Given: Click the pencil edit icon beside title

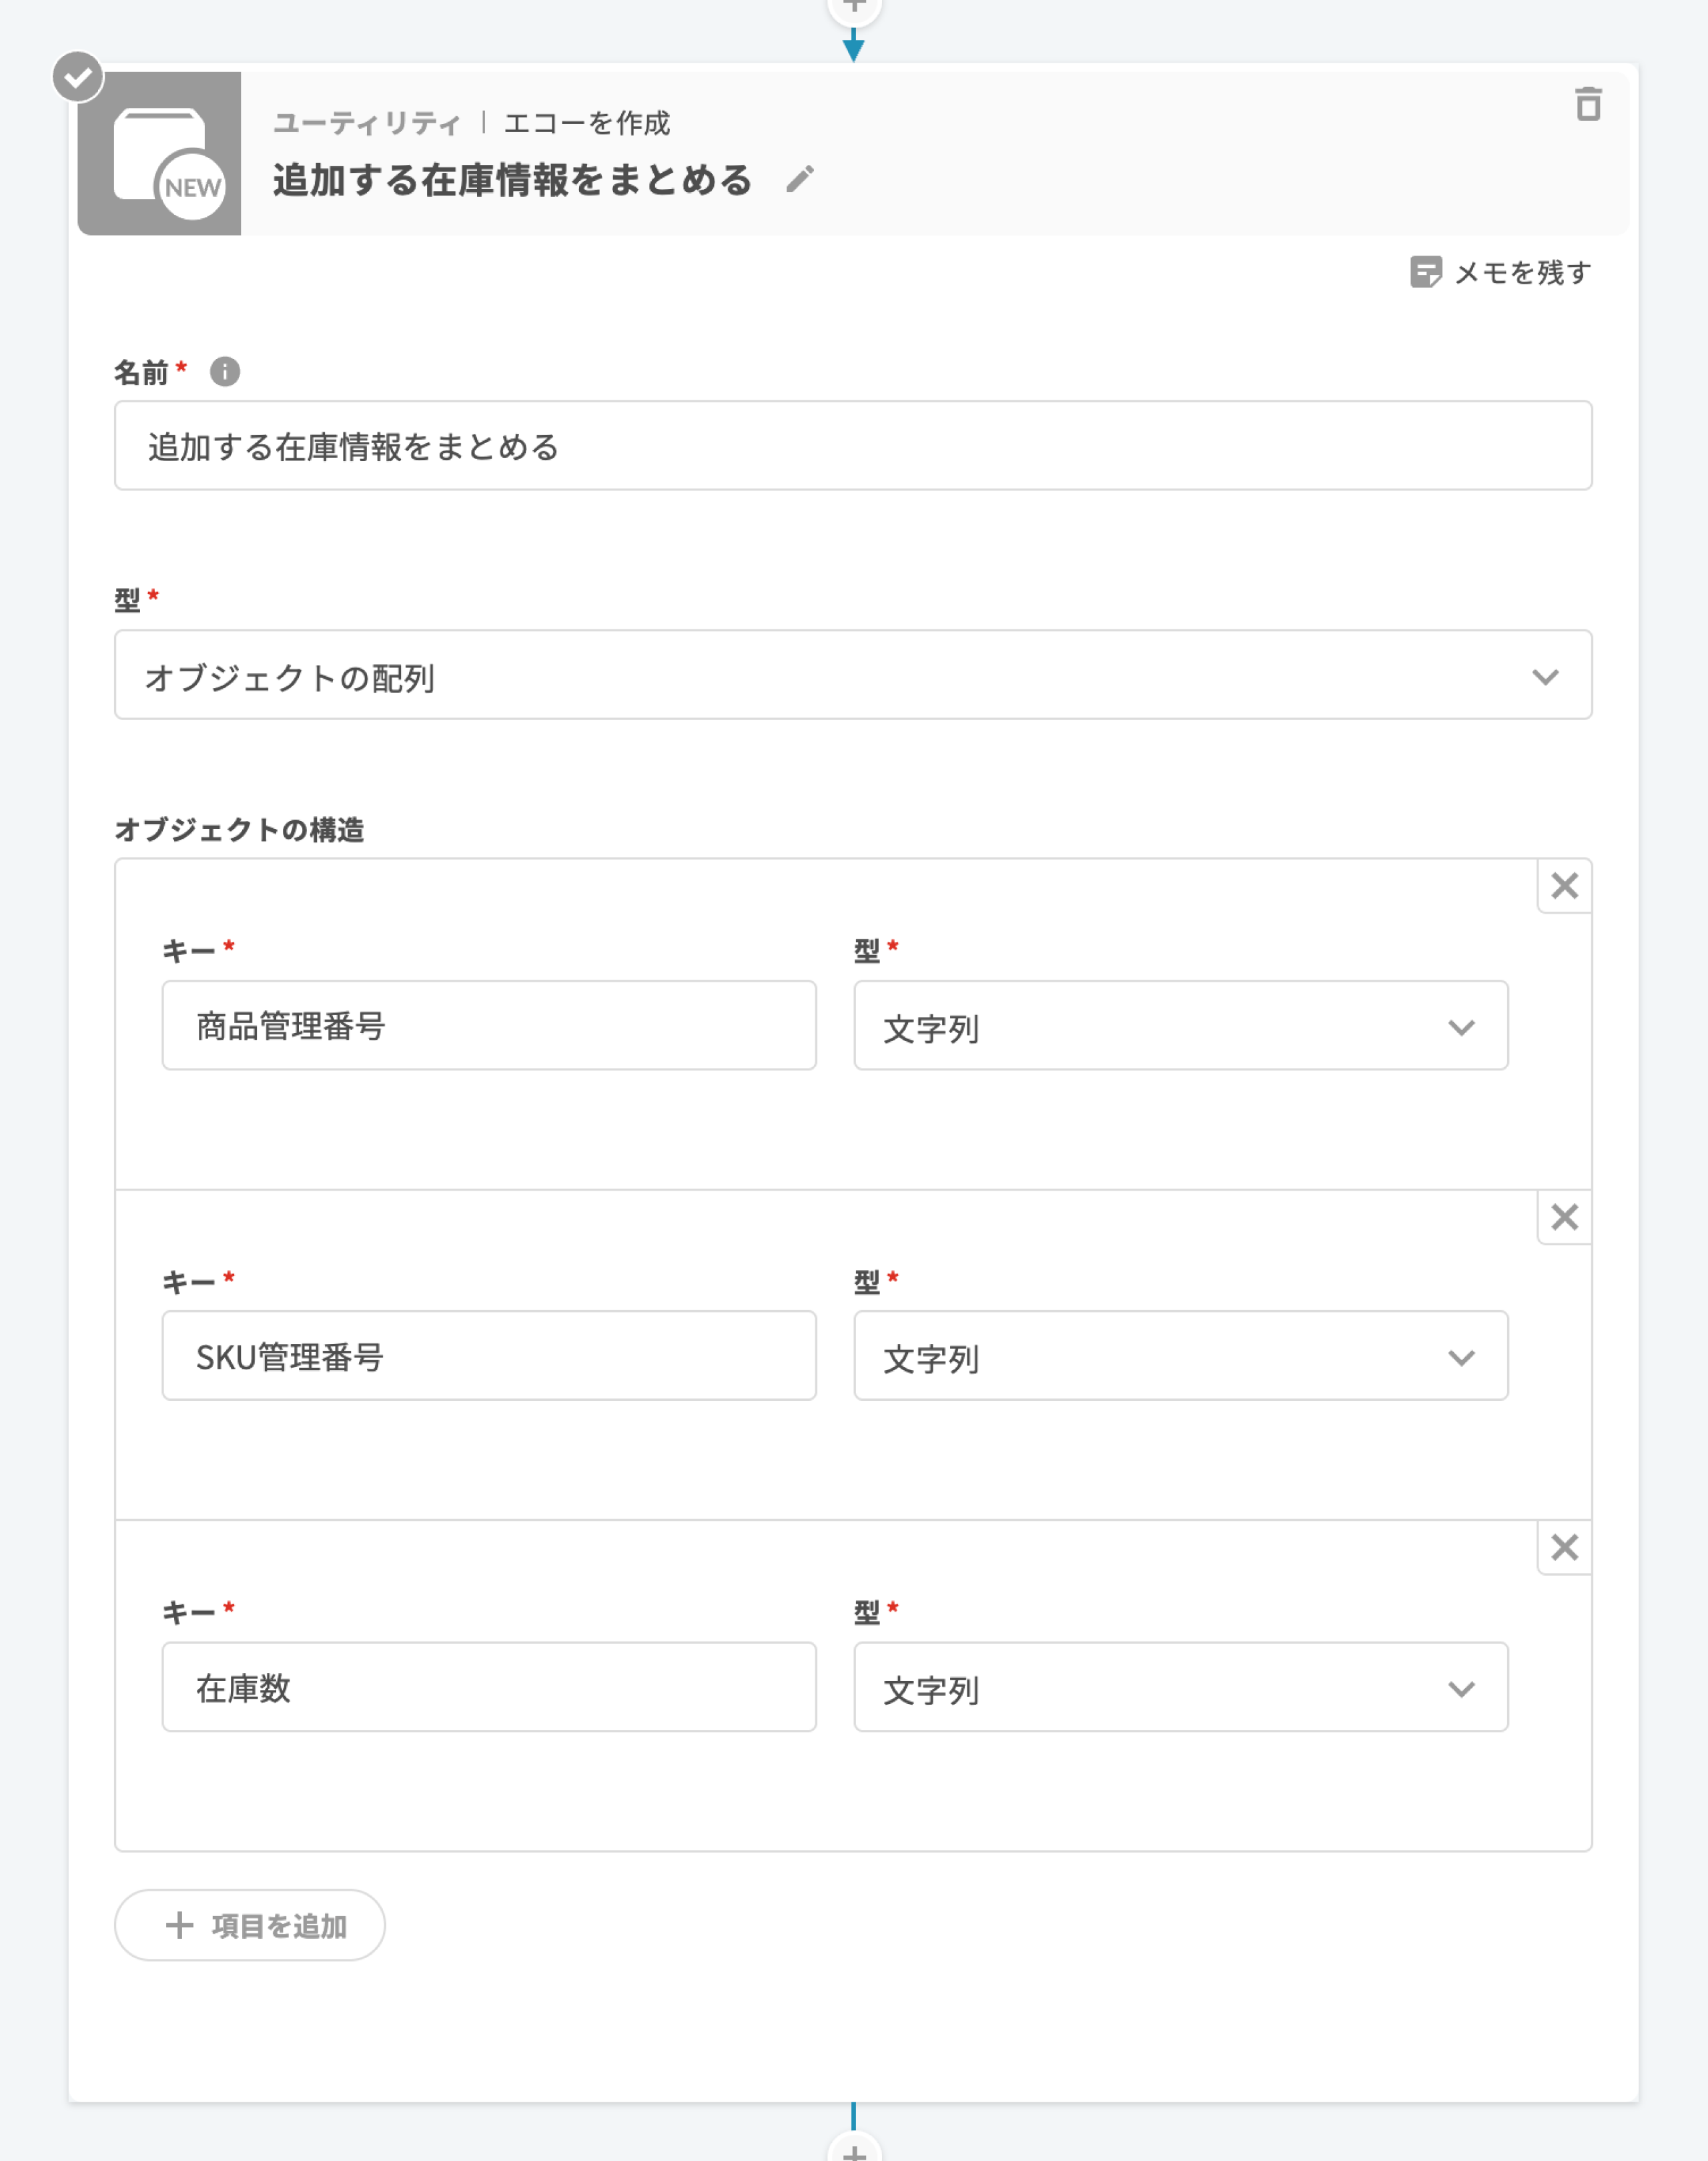Looking at the screenshot, I should click(x=799, y=180).
